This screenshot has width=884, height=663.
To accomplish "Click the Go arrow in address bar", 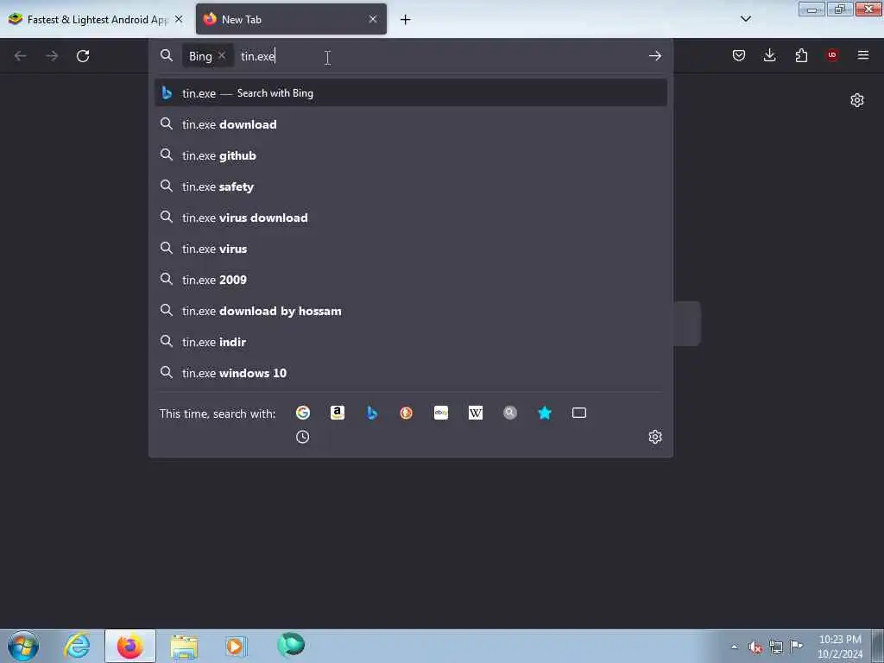I will coord(654,56).
